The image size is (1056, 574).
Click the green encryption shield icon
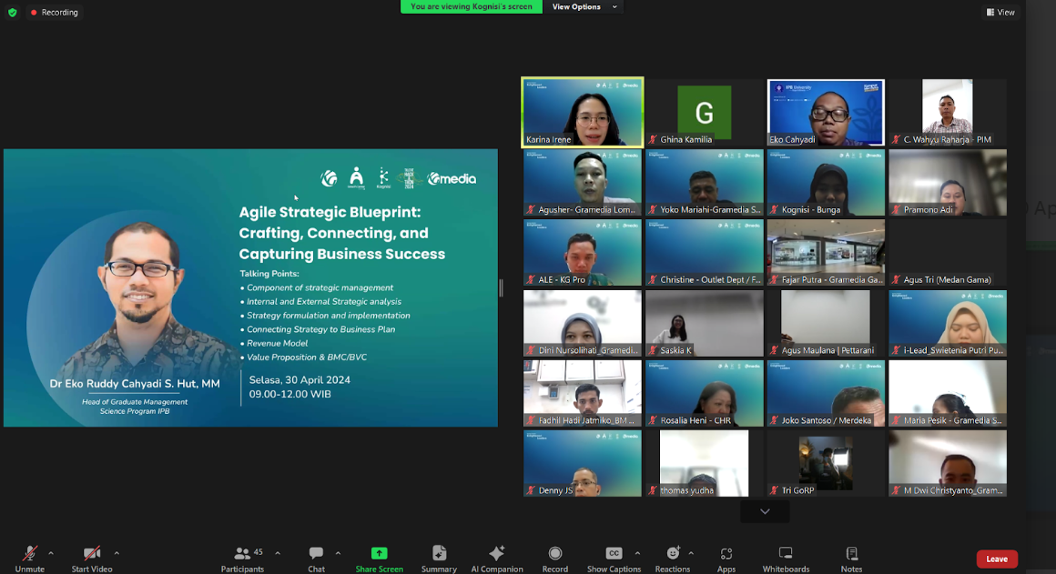[x=12, y=12]
